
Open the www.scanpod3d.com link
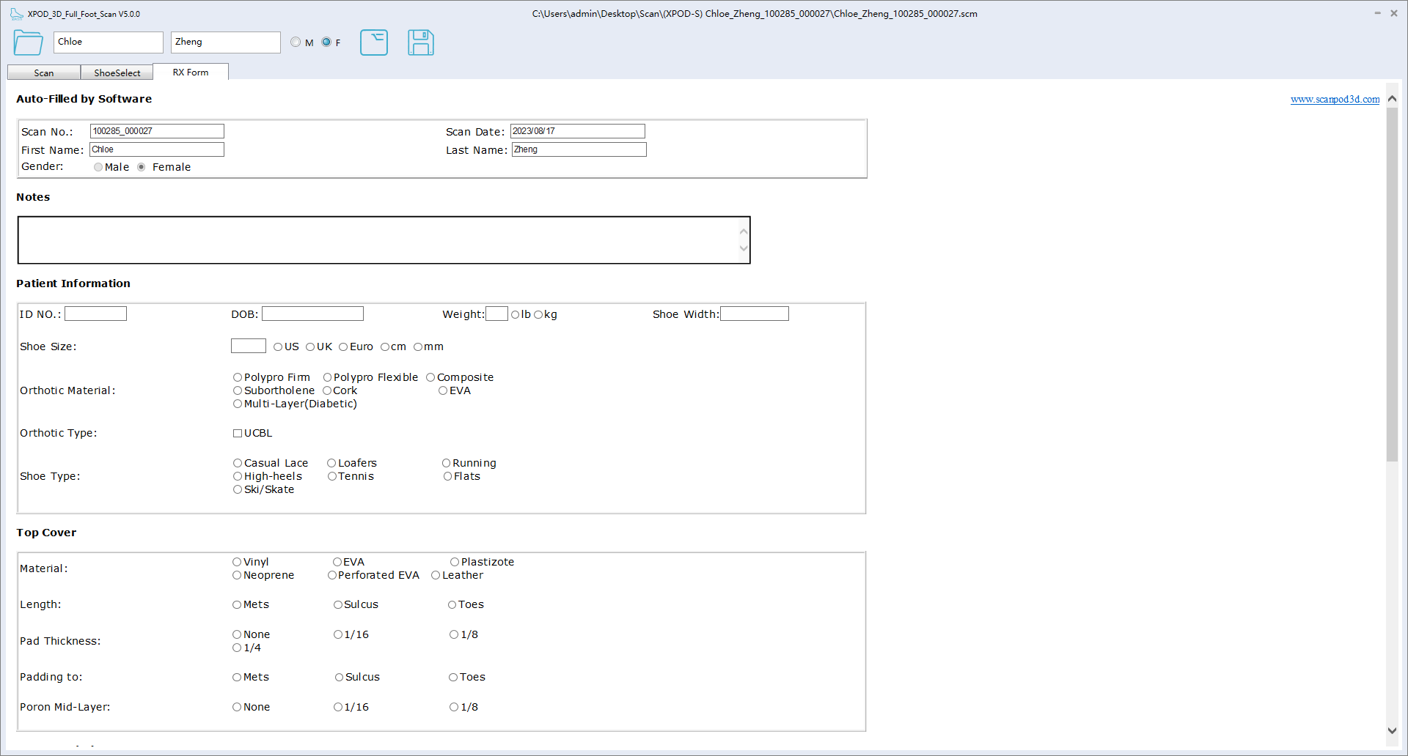(x=1335, y=100)
